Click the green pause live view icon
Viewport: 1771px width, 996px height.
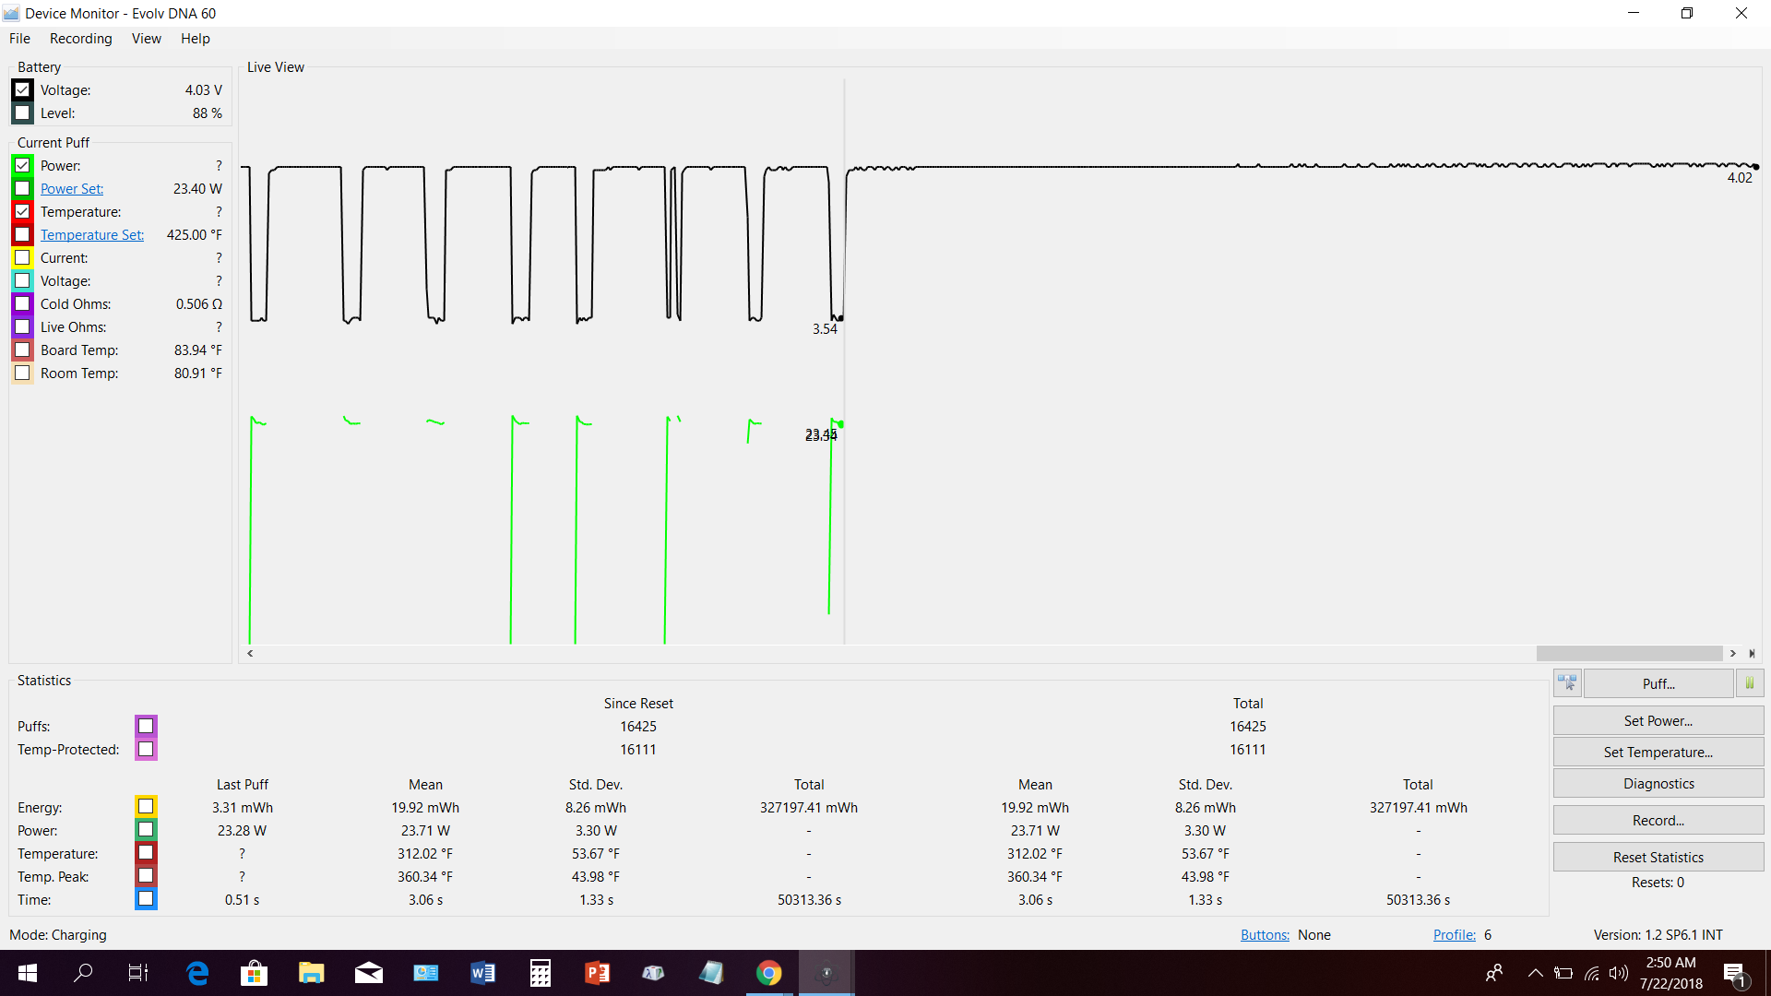point(1750,683)
